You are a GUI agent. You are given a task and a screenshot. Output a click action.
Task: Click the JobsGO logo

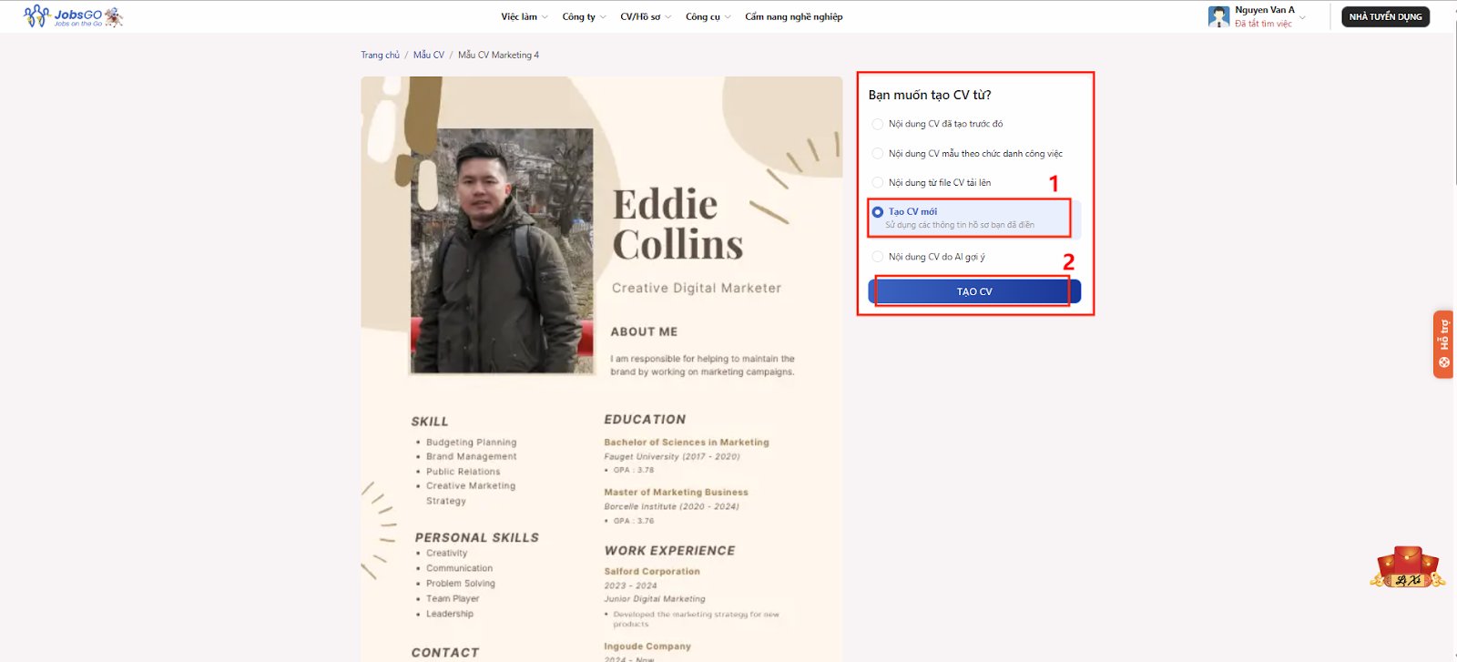point(73,16)
